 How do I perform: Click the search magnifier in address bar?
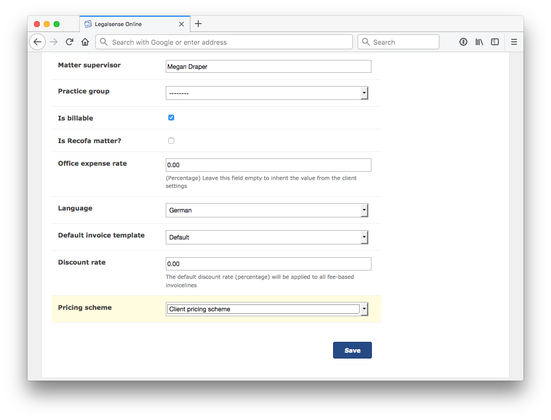pos(104,42)
